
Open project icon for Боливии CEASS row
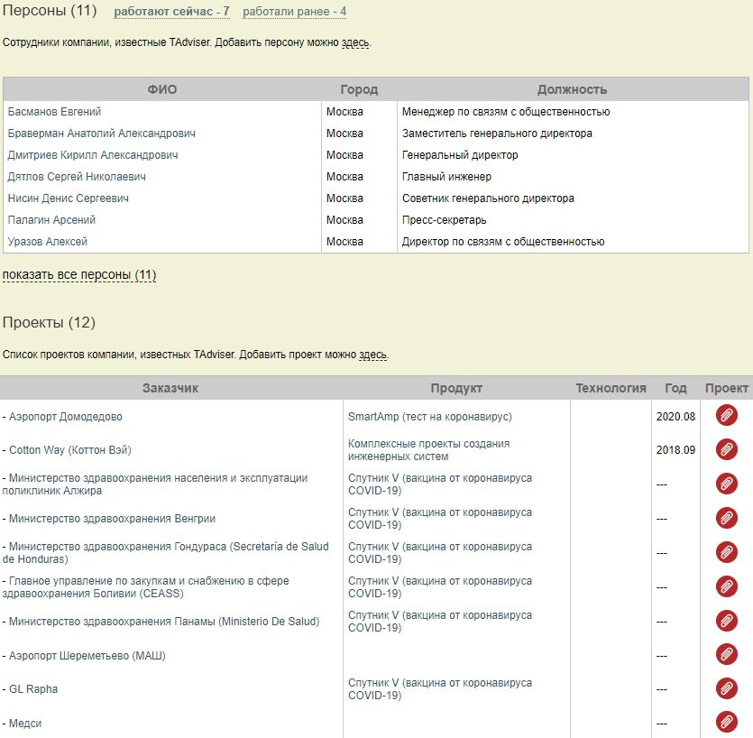click(726, 586)
